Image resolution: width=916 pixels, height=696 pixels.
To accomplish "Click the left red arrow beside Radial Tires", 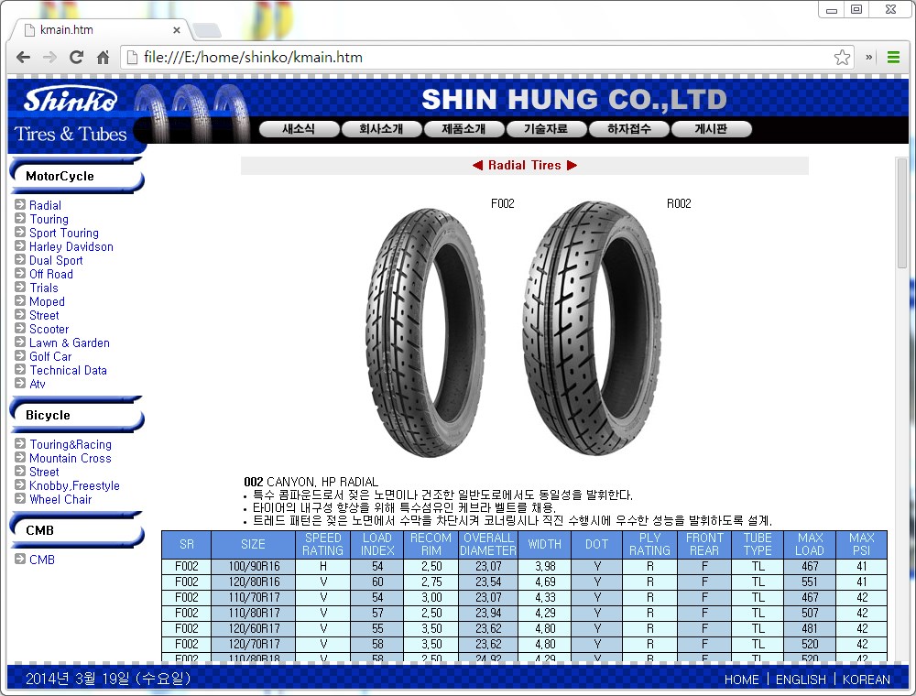I will click(477, 166).
